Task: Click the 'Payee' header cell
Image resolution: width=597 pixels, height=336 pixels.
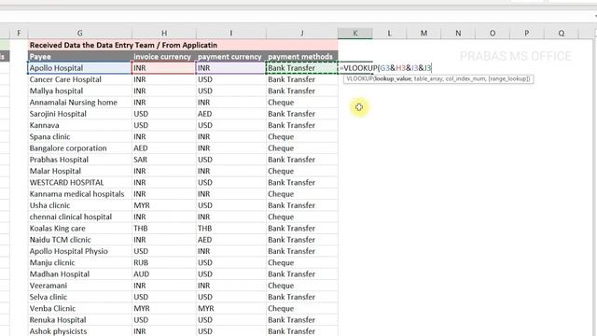Action: pyautogui.click(x=79, y=56)
